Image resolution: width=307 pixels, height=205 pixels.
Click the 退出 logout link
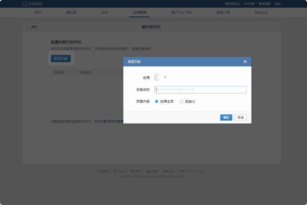point(278,4)
